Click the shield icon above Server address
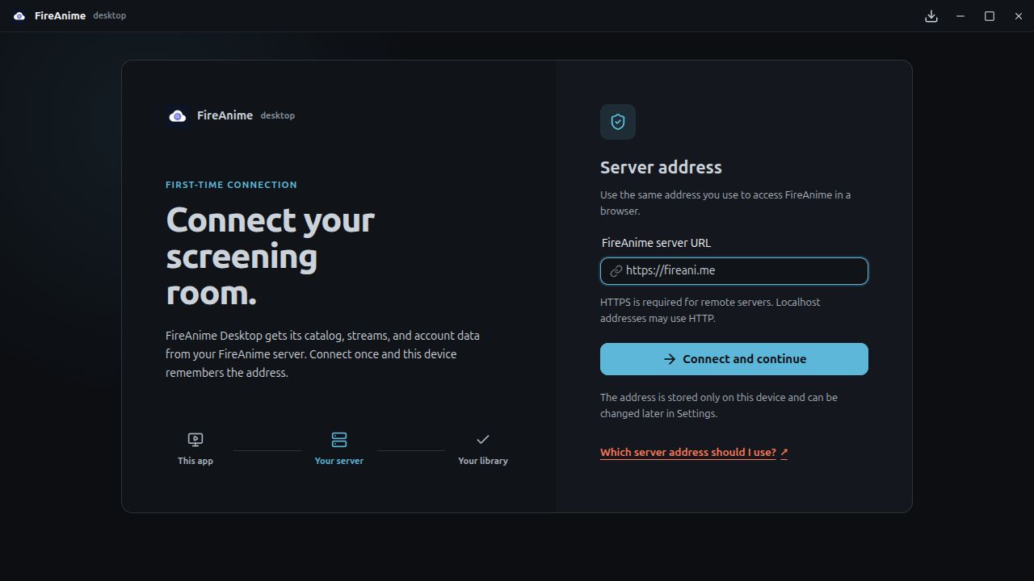 pyautogui.click(x=618, y=122)
